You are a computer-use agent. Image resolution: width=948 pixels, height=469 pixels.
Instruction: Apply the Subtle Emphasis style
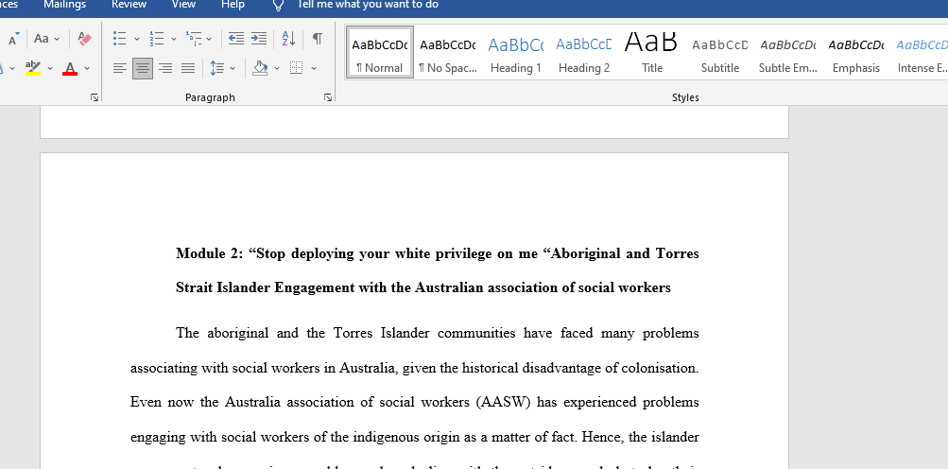pyautogui.click(x=787, y=52)
